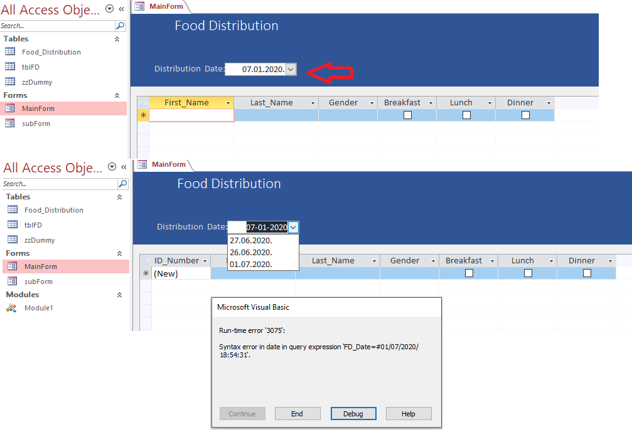632x432 pixels.
Task: Click subForm form icon in upper navigation pane
Action: [10, 123]
